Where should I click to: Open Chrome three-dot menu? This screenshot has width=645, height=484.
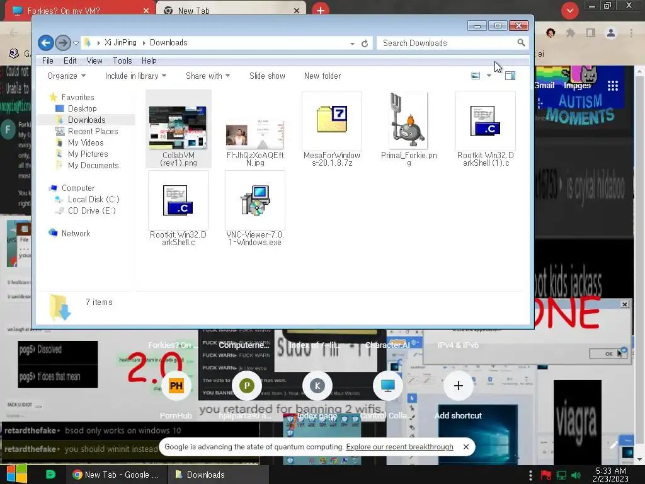[631, 33]
